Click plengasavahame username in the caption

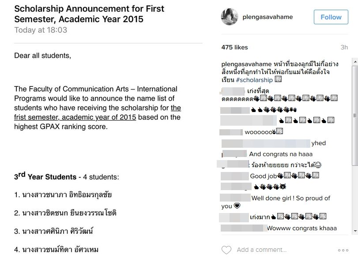point(246,64)
